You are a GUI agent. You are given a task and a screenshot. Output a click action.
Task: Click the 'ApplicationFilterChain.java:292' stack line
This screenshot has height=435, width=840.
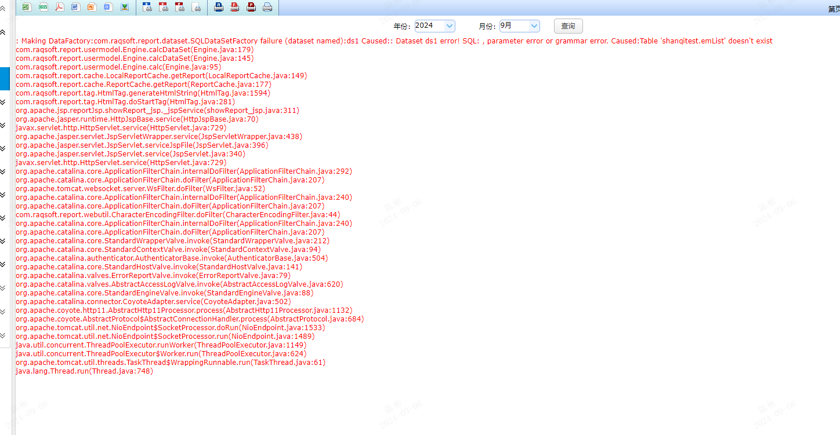point(184,171)
